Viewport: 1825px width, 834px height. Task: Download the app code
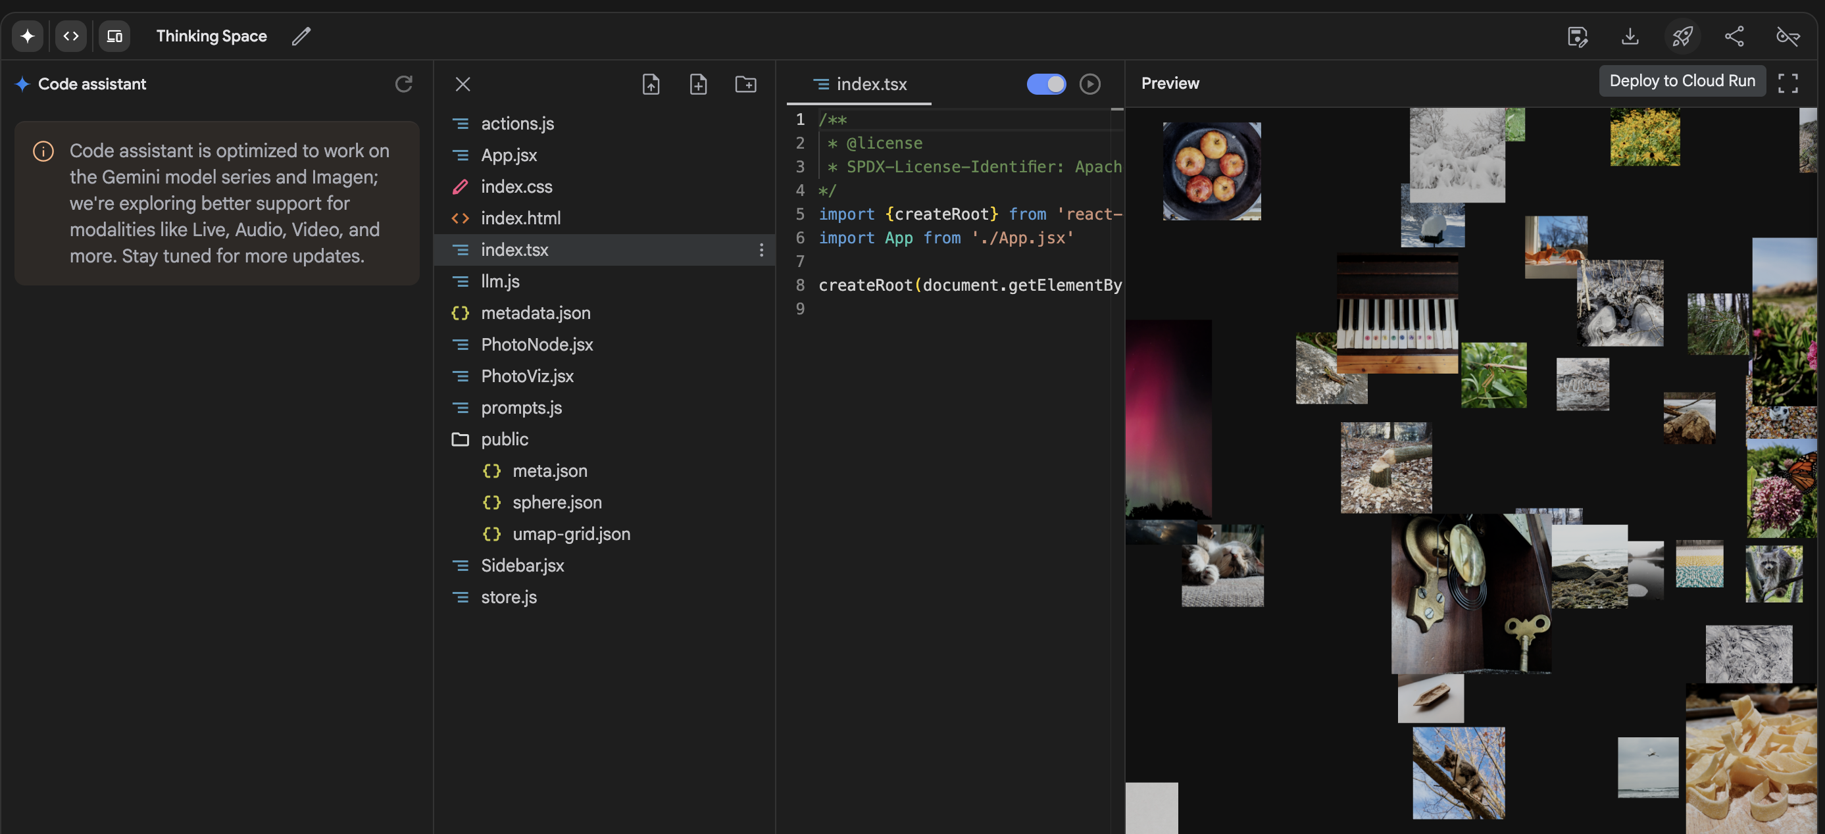1630,36
